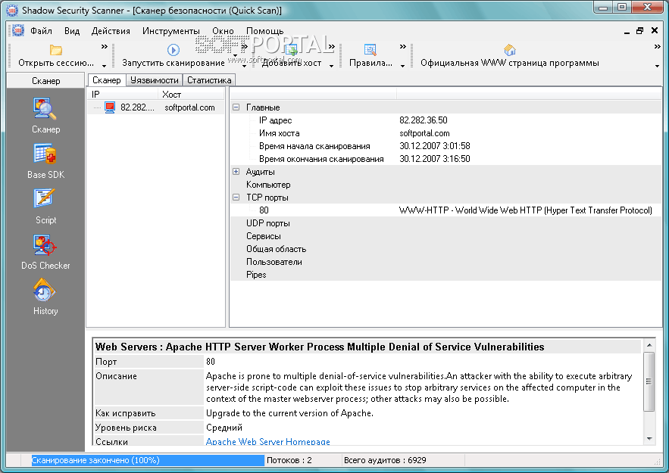Open the Script sidebar icon

[x=45, y=198]
